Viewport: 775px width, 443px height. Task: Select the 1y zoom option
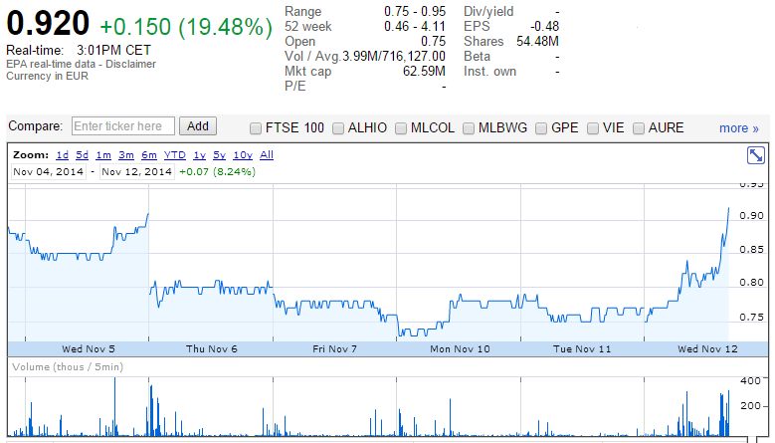[x=199, y=155]
